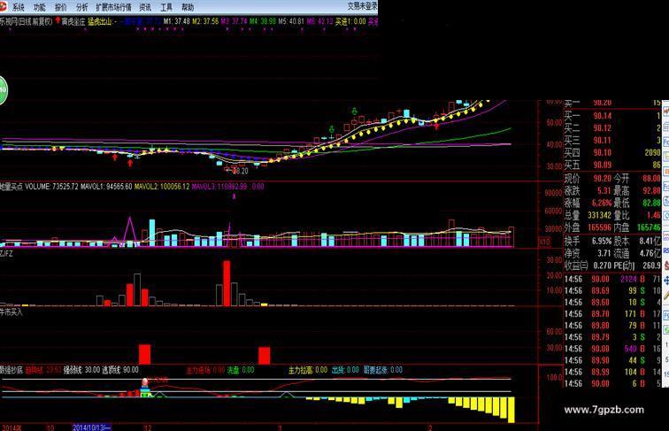Click the red arrow beside 猫虎坐庄
The height and width of the screenshot is (431, 669).
pyautogui.click(x=58, y=20)
